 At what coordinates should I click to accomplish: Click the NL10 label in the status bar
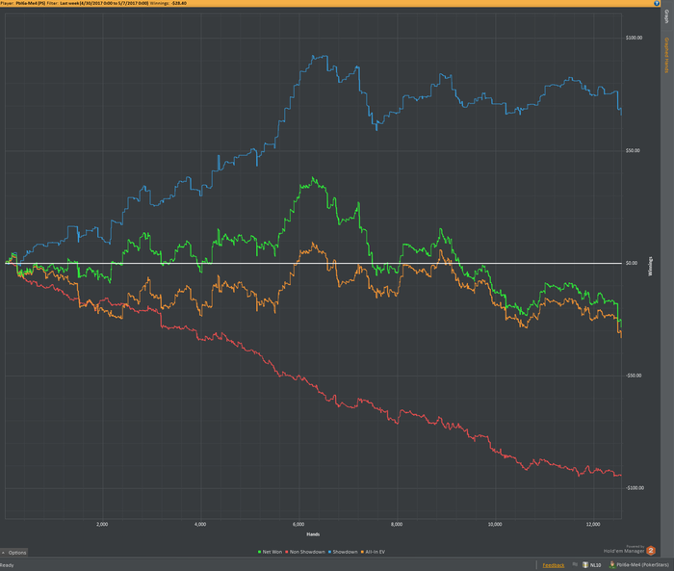595,565
